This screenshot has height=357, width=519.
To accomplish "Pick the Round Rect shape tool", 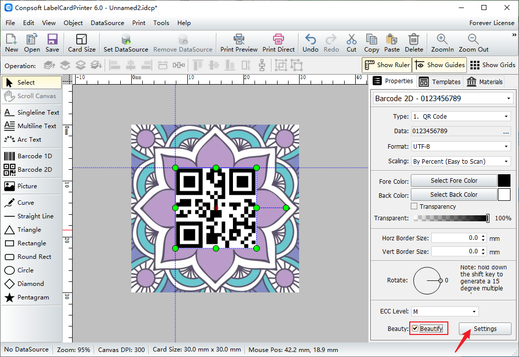I will pyautogui.click(x=32, y=257).
